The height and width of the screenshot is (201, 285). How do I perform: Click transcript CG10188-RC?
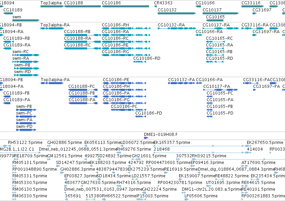(x=82, y=48)
